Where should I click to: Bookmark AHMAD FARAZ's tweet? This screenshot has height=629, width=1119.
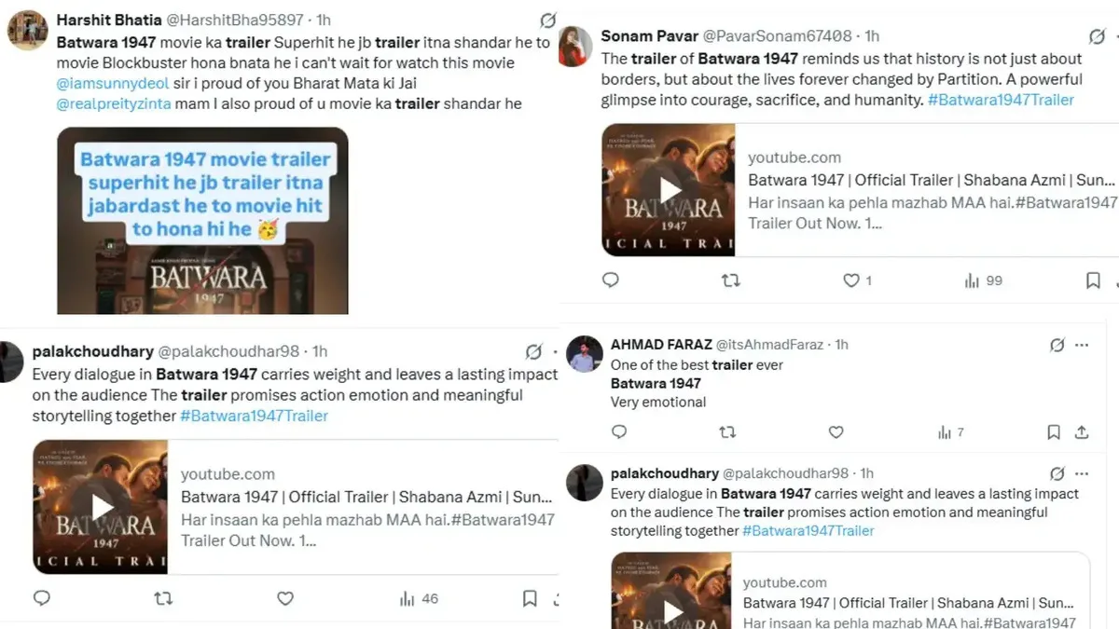pos(1053,432)
